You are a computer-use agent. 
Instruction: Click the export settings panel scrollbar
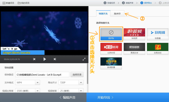coord(88,74)
